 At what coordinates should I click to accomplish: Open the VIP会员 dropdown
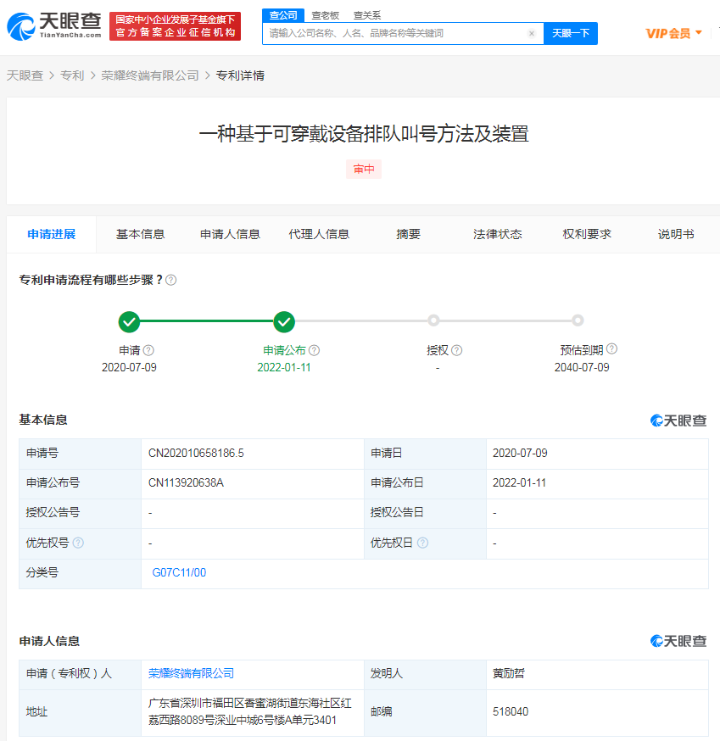673,34
